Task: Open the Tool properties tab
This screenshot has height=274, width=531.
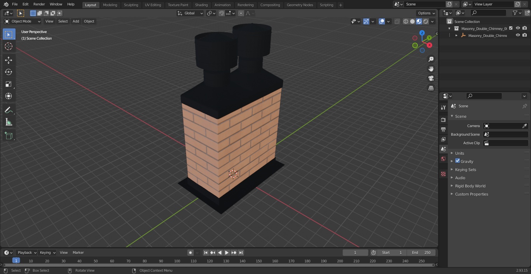Action: (x=443, y=108)
